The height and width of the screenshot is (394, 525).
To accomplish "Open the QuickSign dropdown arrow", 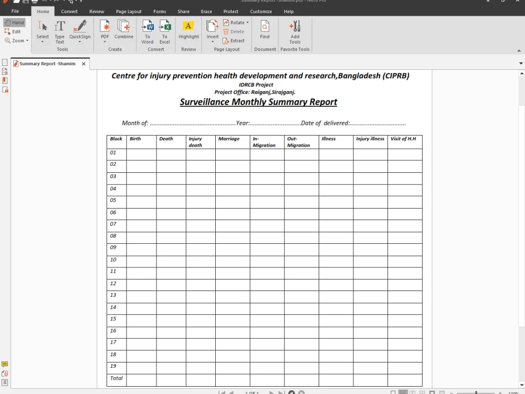I will pos(80,42).
